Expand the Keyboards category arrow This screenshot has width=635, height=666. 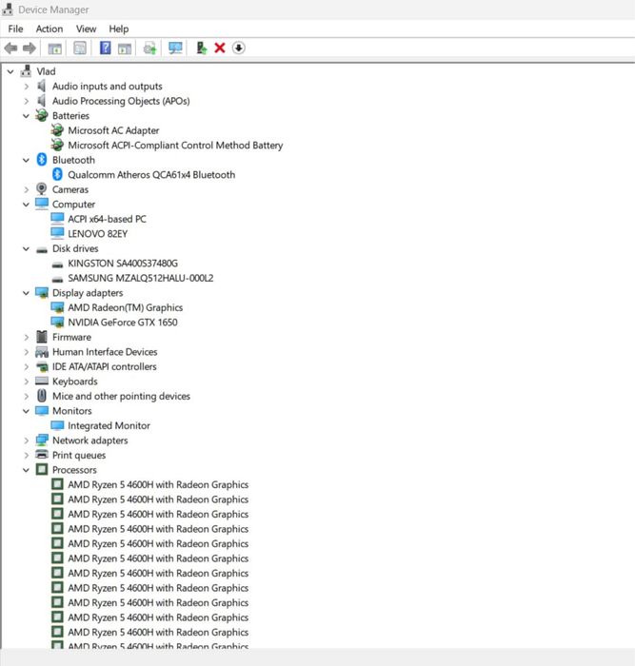tap(27, 382)
